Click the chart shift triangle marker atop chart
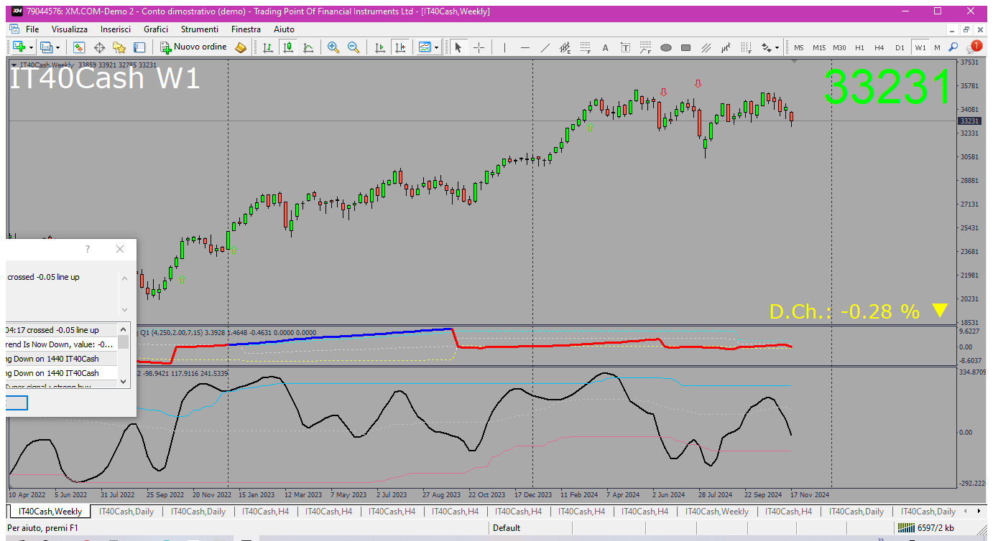993x541 pixels. coord(794,62)
